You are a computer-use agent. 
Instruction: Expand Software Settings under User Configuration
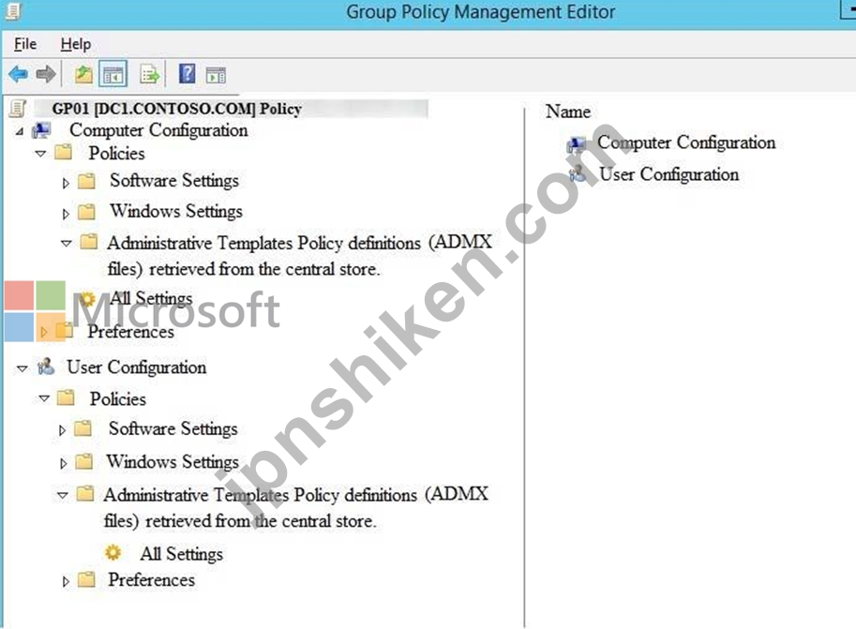[x=62, y=431]
